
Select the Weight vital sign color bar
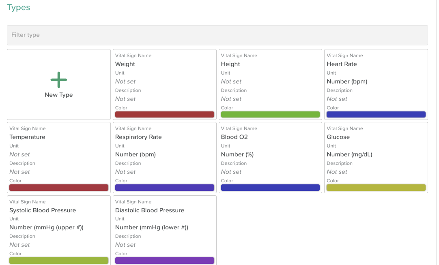(164, 115)
